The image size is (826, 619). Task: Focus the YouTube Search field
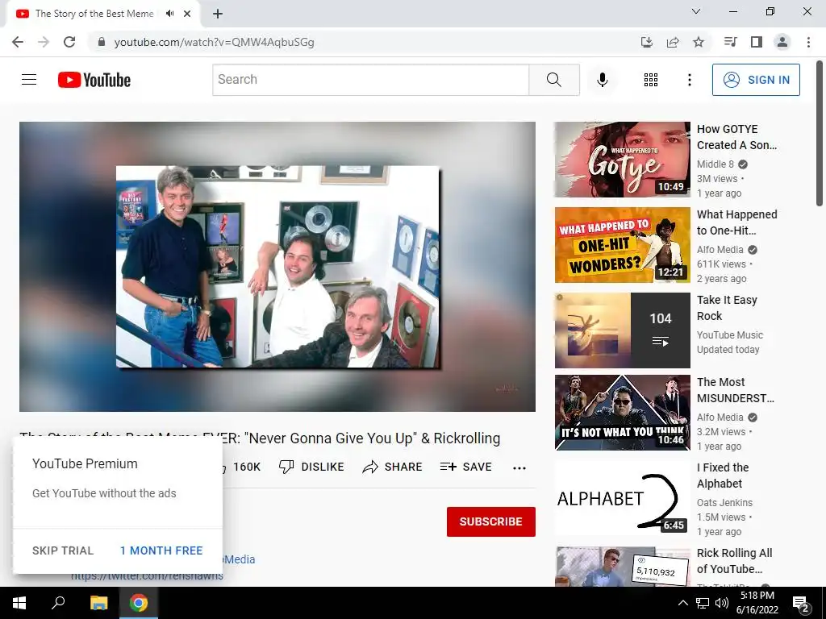(x=370, y=80)
